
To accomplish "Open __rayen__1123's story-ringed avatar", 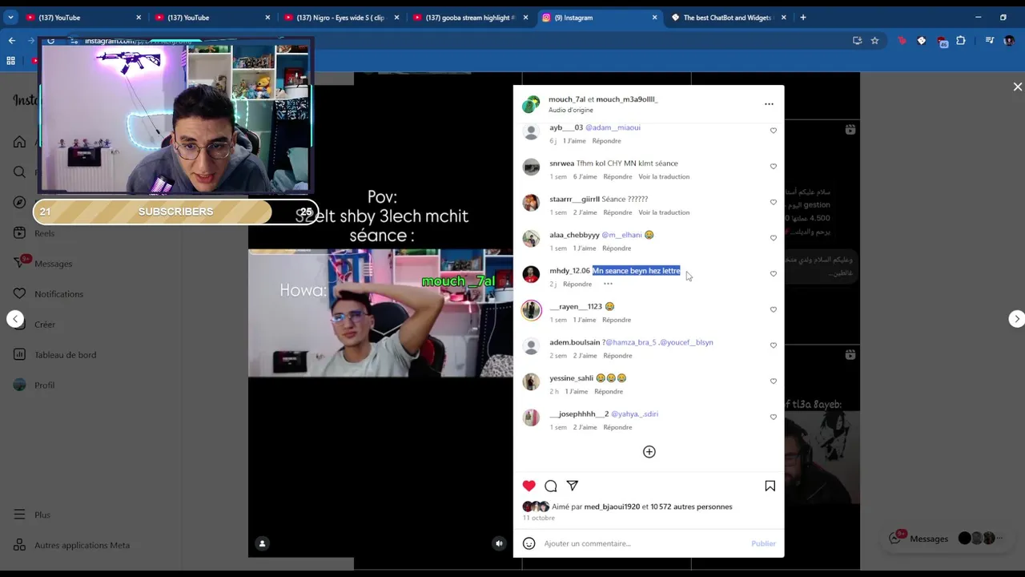I will tap(531, 310).
